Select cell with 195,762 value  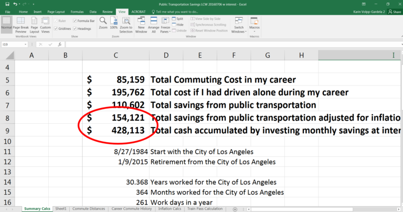(116, 92)
